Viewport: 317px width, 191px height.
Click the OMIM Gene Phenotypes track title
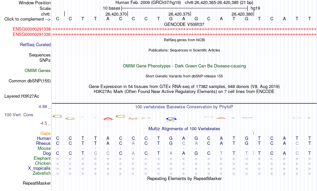(x=185, y=66)
